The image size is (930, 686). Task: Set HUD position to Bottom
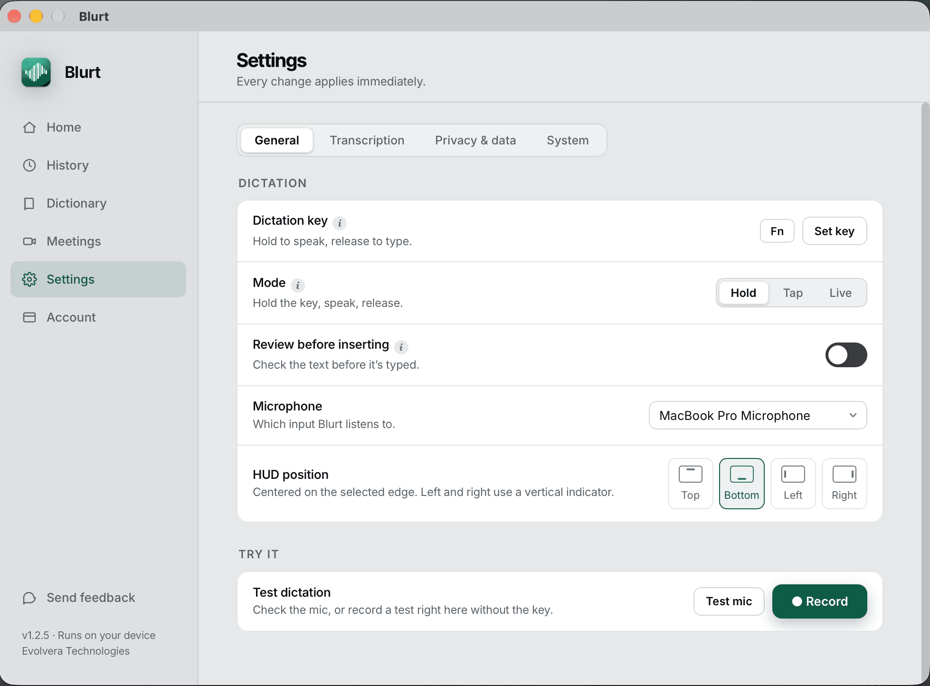(741, 483)
